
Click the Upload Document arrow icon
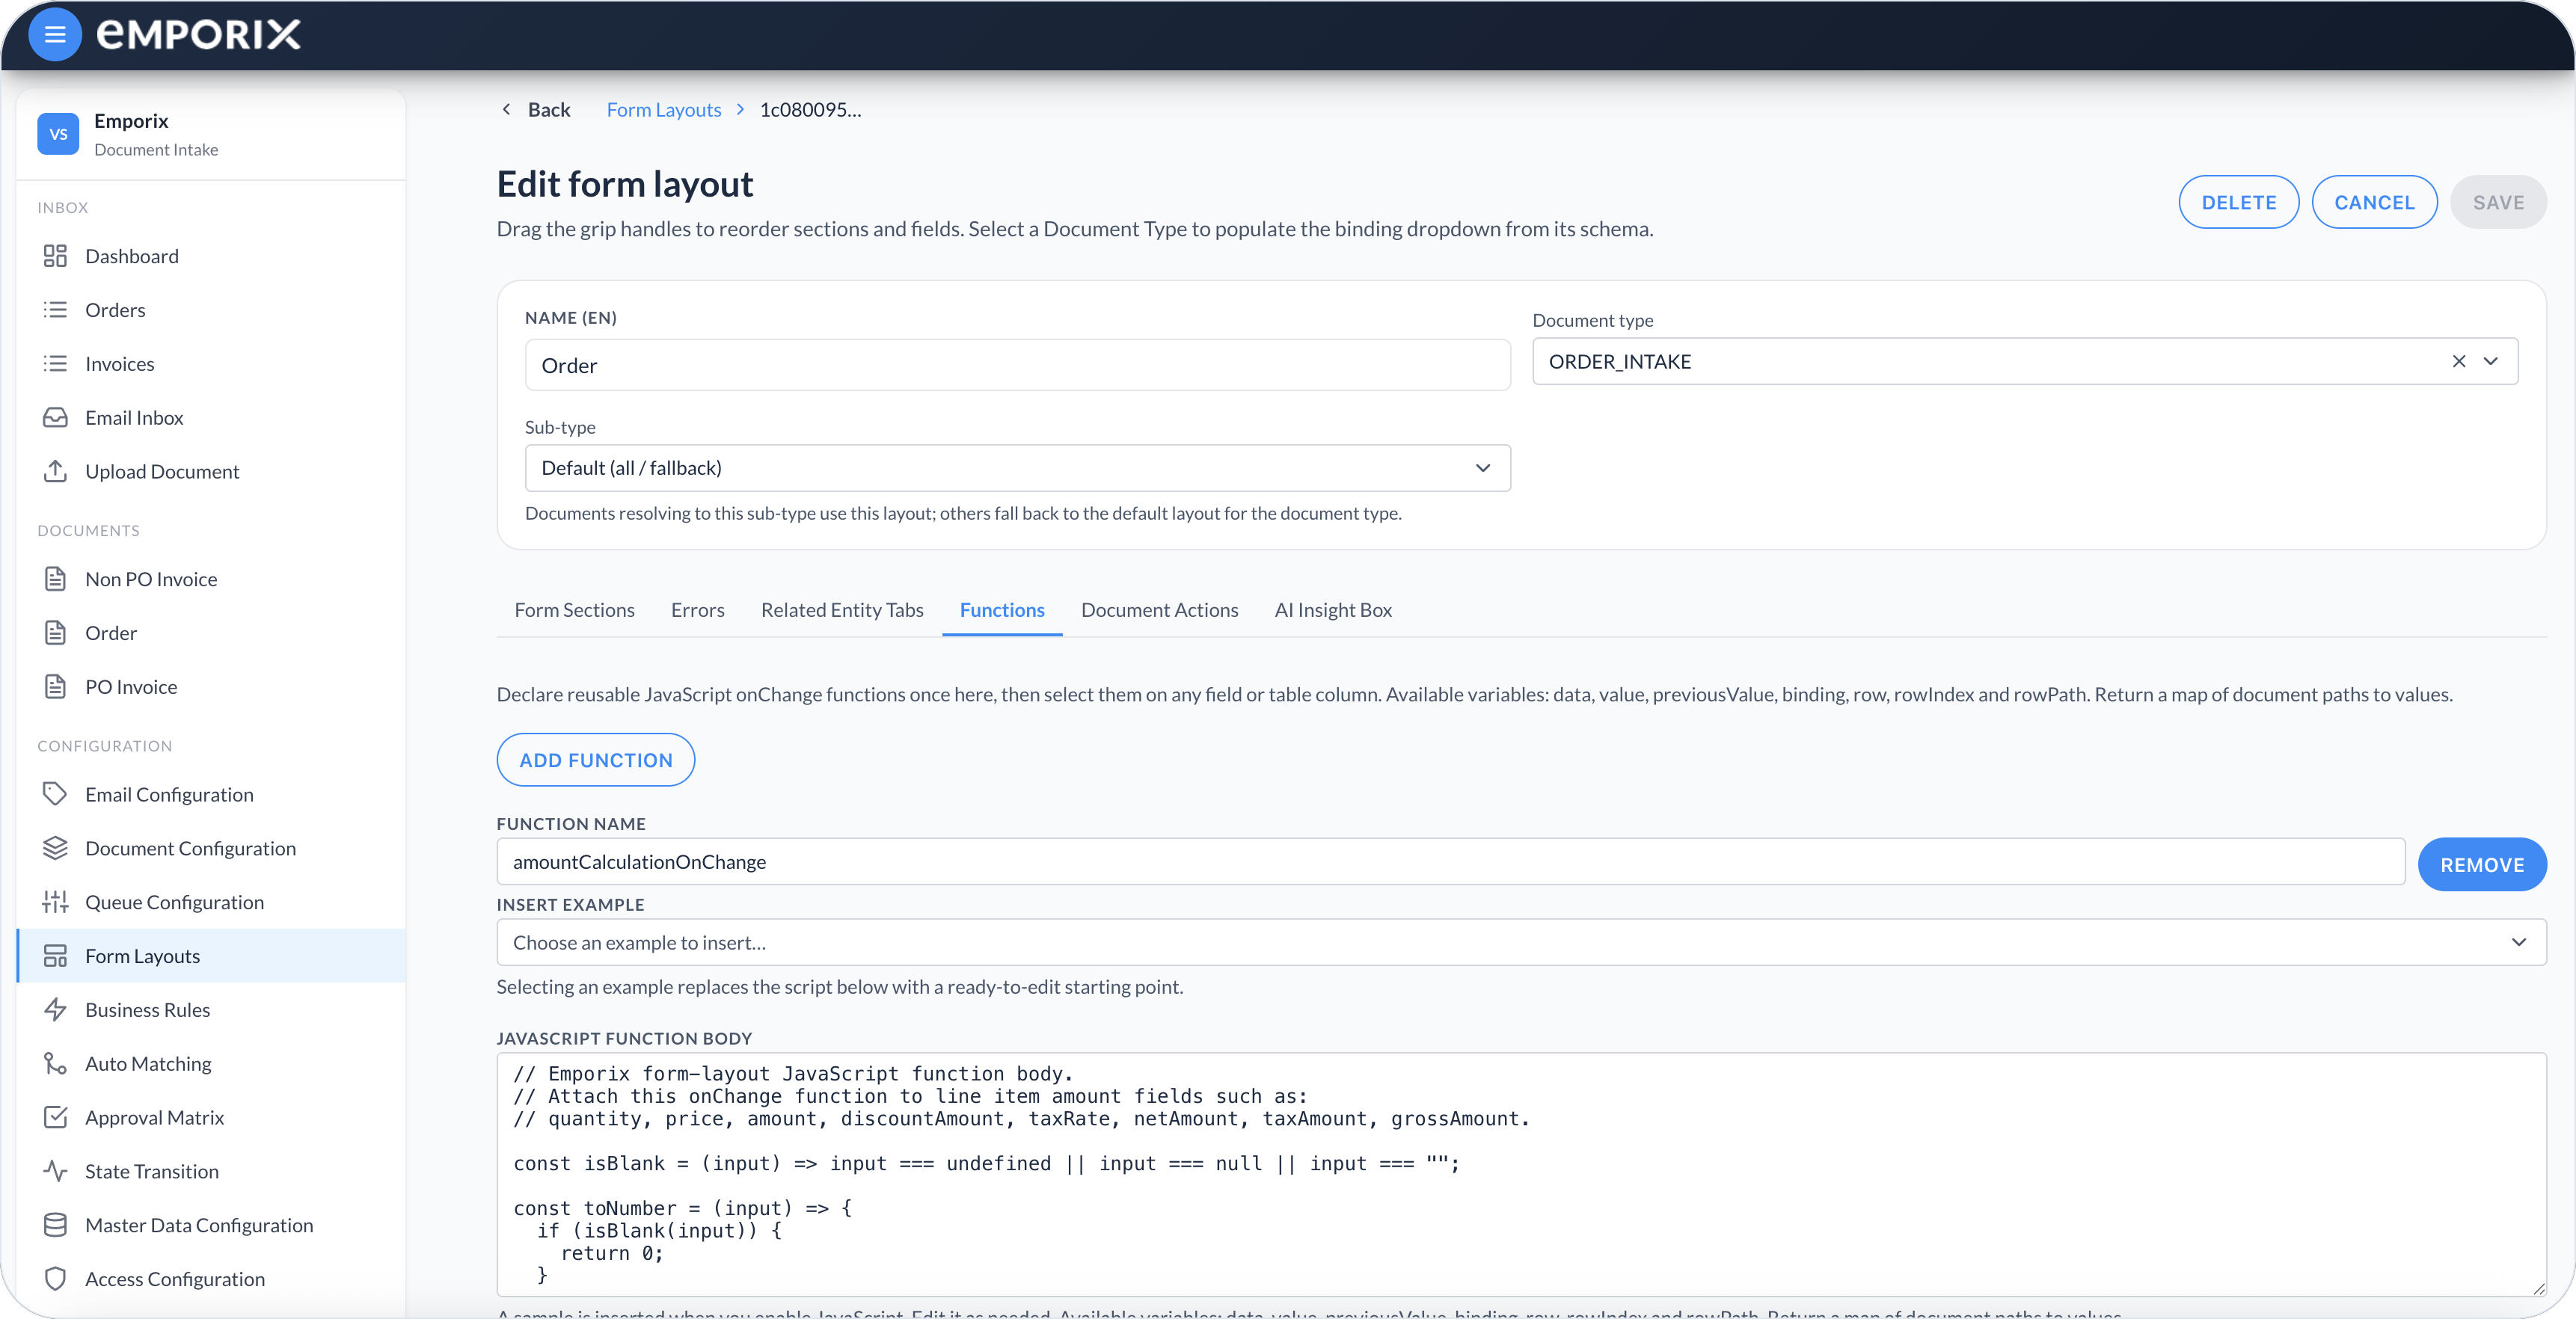click(x=55, y=471)
